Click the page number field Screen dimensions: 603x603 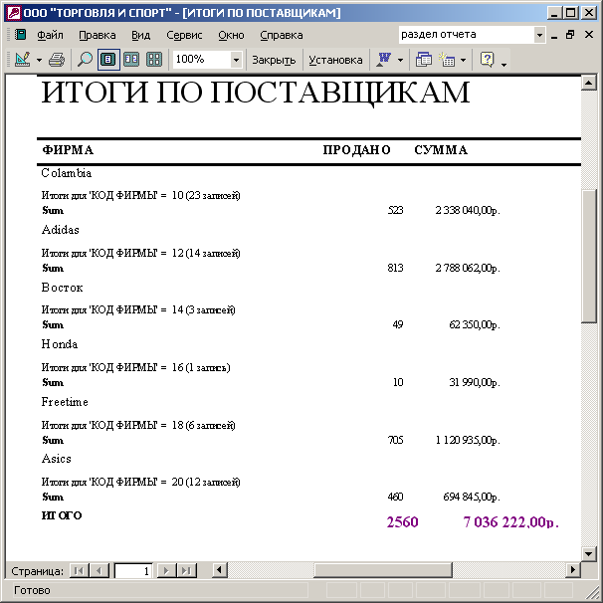click(x=133, y=571)
